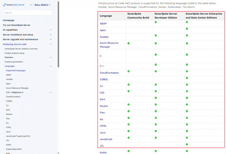226x154 pixels.
Task: Follow the ABAP link in table
Action: coord(103,24)
